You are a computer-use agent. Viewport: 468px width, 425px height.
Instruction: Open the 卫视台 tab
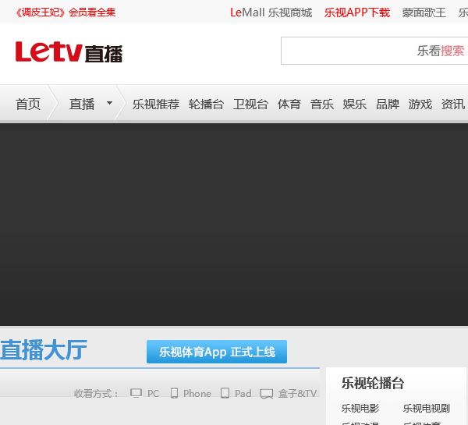(x=250, y=104)
